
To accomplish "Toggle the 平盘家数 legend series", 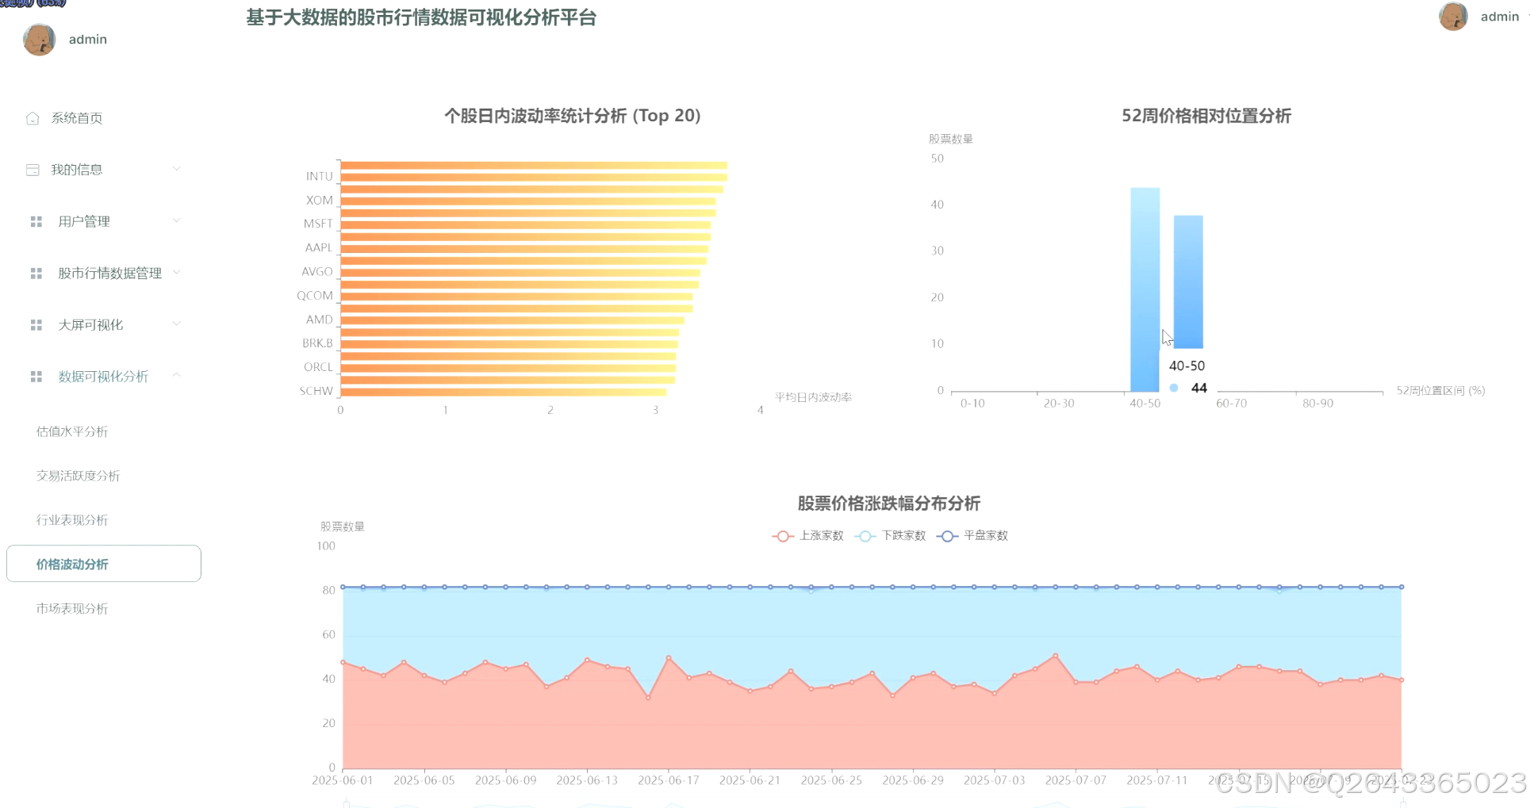I will [972, 536].
